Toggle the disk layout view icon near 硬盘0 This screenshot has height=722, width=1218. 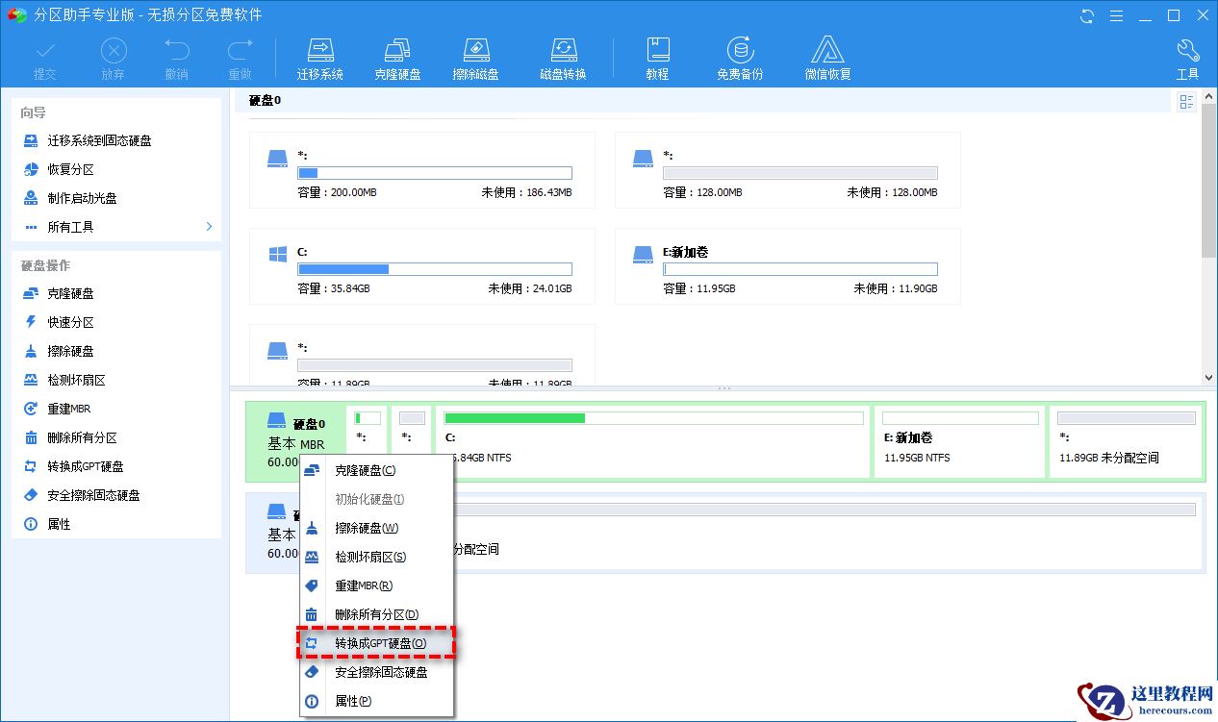(x=1186, y=101)
